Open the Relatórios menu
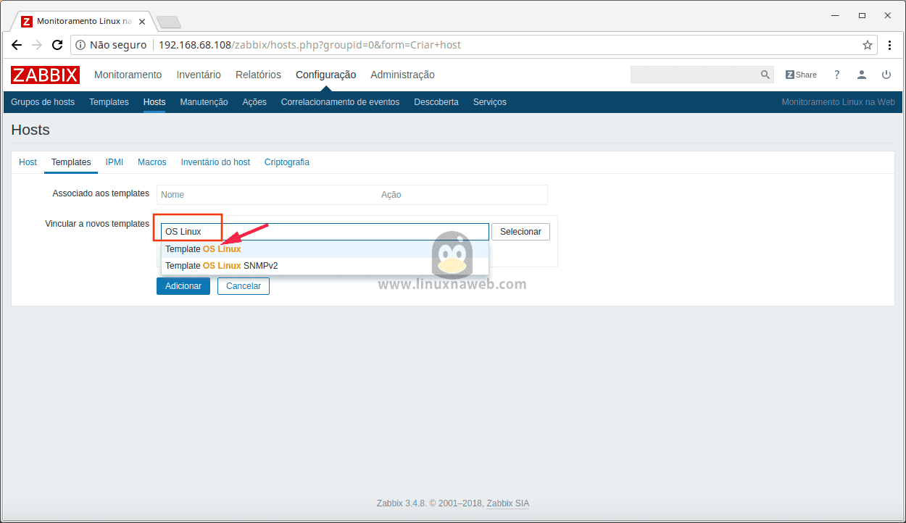Viewport: 906px width, 523px height. 258,75
